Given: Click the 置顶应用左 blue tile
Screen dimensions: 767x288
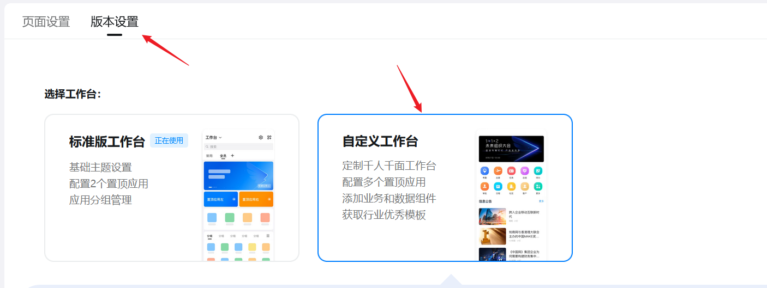Looking at the screenshot, I should [x=221, y=199].
